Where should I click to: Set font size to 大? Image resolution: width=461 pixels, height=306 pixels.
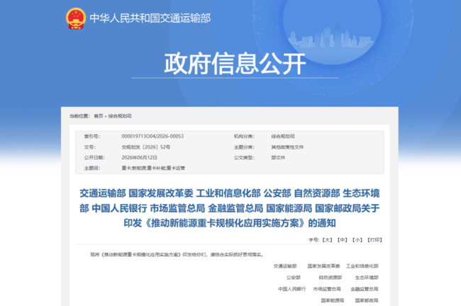(327, 240)
